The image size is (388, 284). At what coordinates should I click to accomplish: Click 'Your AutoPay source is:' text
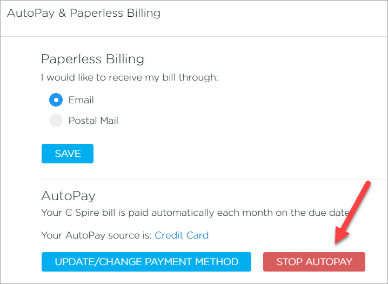click(x=96, y=235)
